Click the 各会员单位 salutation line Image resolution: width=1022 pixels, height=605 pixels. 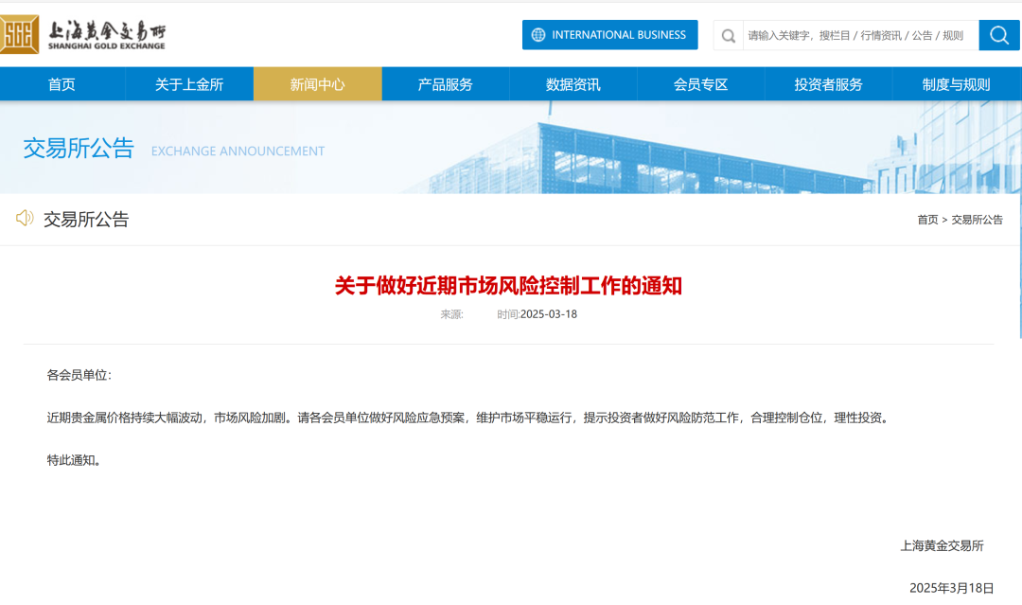click(79, 375)
